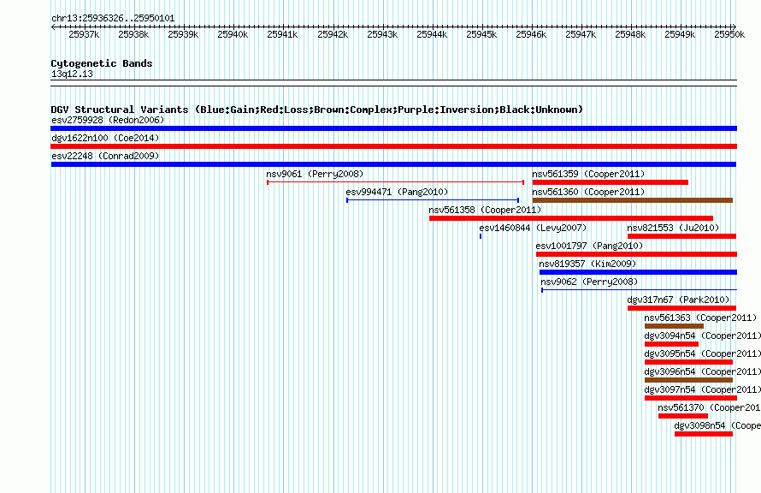This screenshot has width=761, height=493.
Task: Open the nsv9061 (Perry2008) variant label
Action: pyautogui.click(x=315, y=174)
